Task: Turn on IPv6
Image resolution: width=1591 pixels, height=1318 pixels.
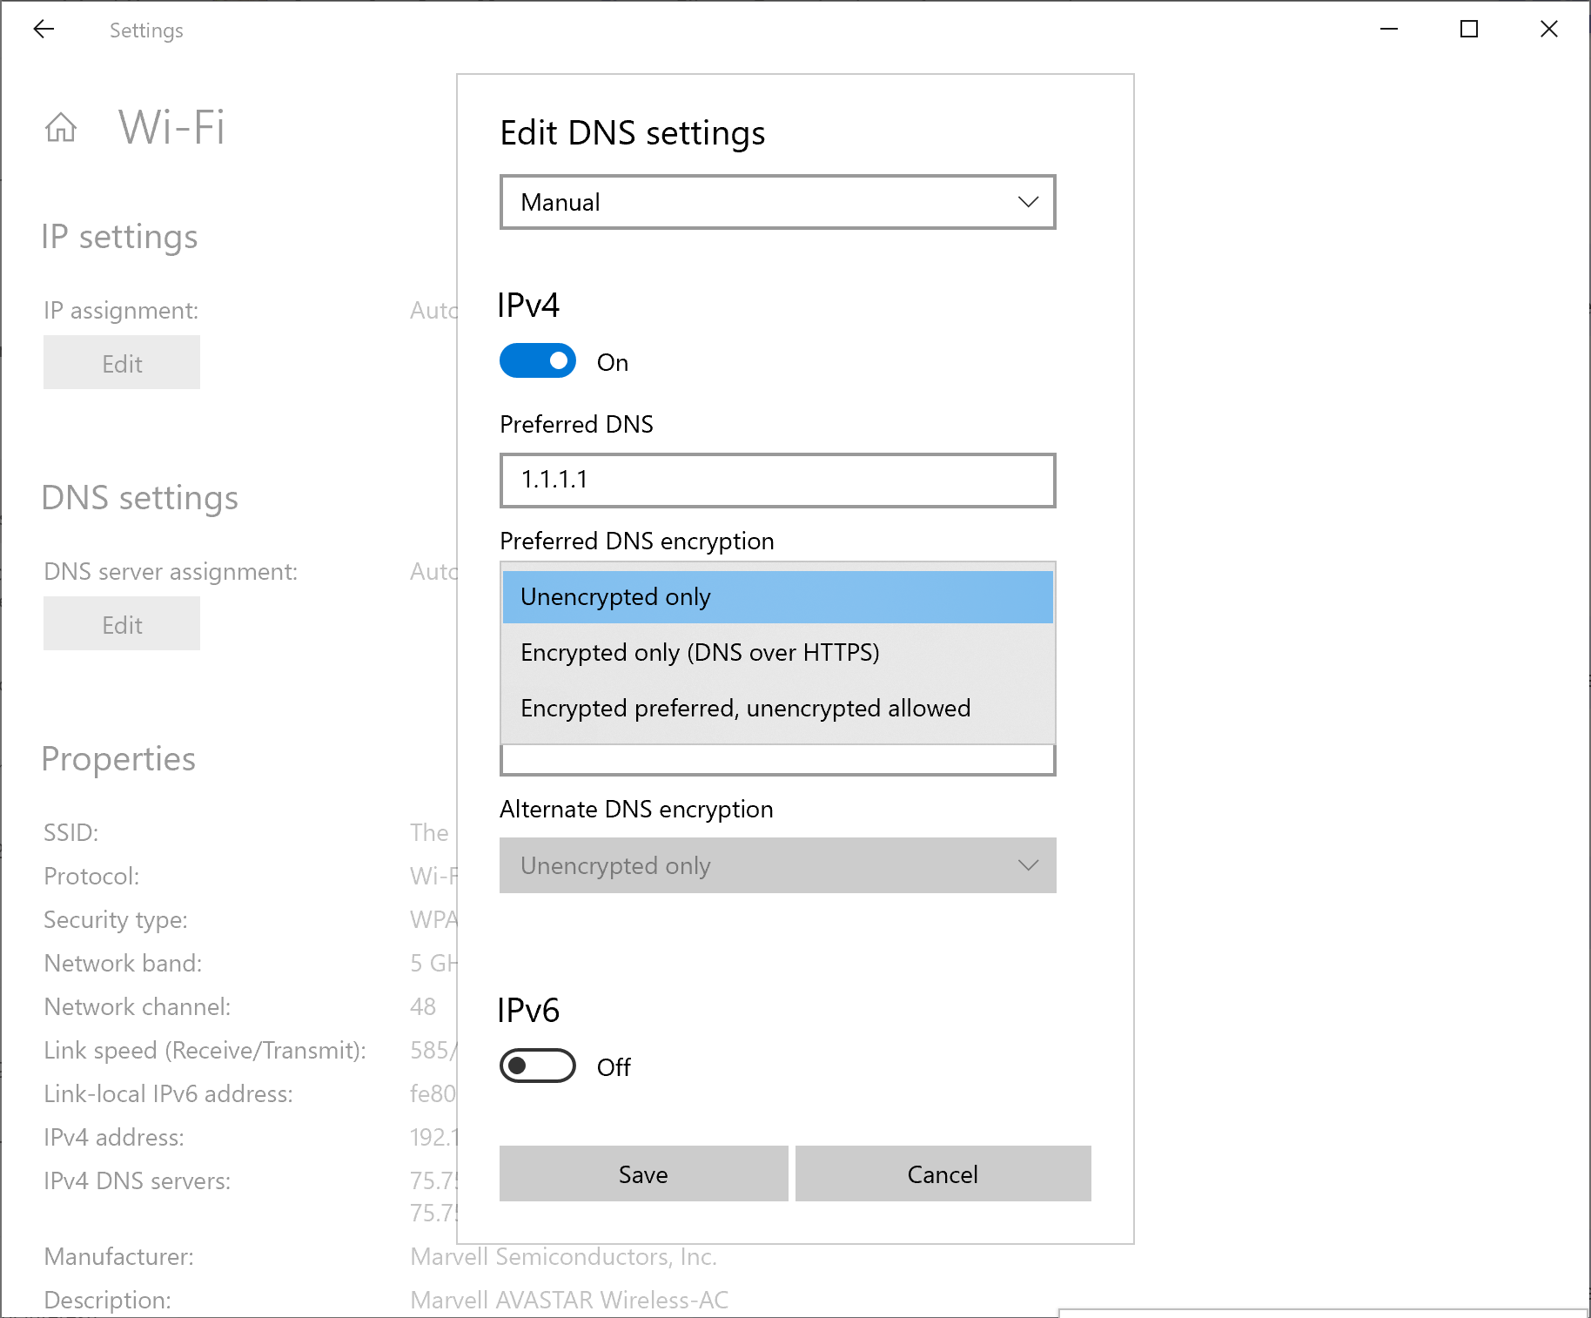Action: click(536, 1066)
